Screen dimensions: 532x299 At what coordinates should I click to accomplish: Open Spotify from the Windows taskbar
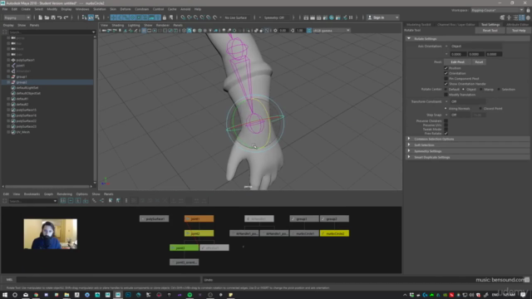coord(190,295)
